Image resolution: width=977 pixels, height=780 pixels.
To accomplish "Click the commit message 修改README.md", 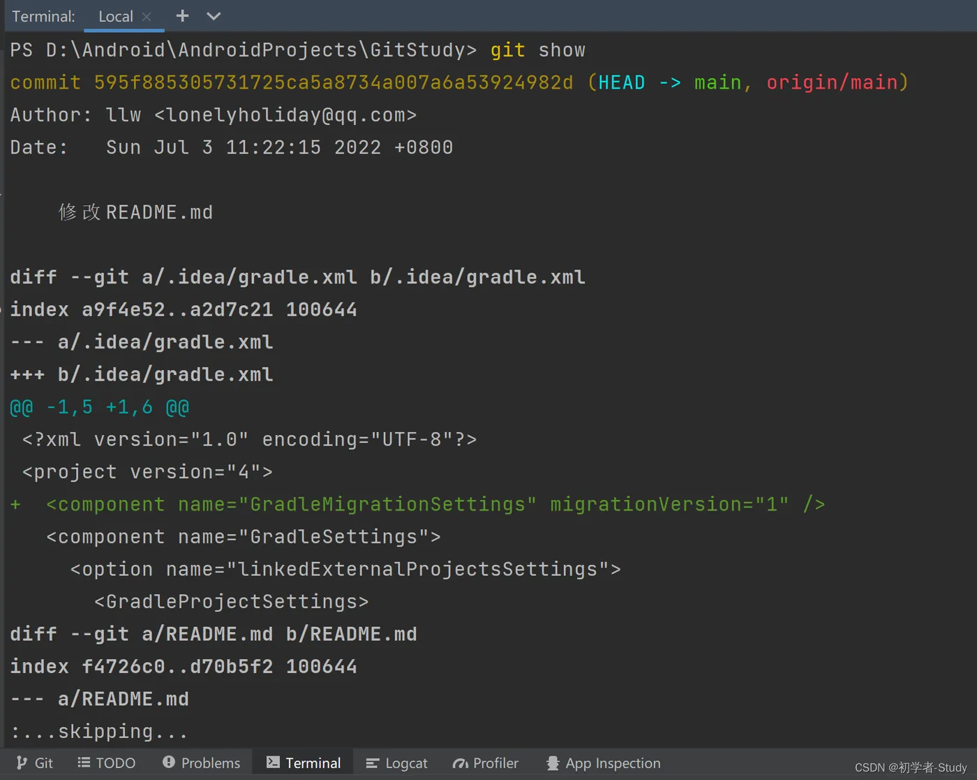I will tap(135, 212).
